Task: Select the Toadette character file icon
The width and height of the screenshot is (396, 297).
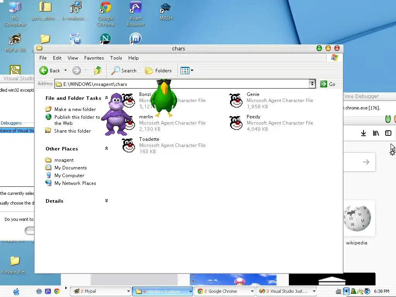Action: (x=128, y=145)
